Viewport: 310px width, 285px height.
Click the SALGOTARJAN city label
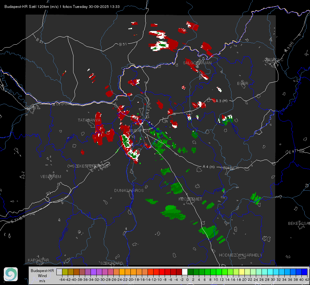[197, 63]
